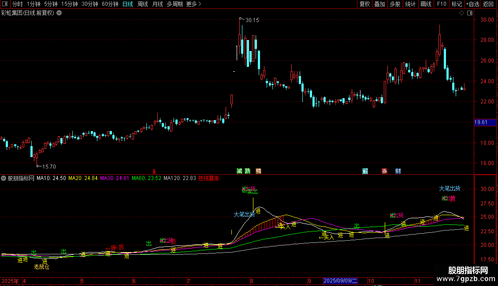Click the green 减 event marker

pos(239,171)
